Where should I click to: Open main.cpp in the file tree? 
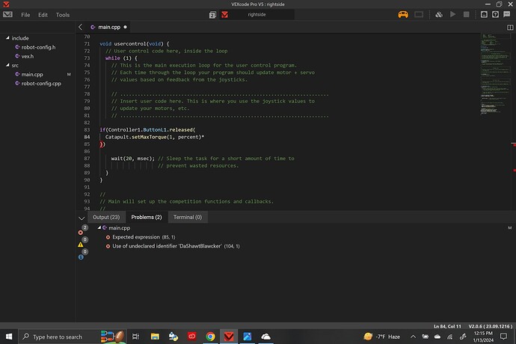pyautogui.click(x=32, y=74)
